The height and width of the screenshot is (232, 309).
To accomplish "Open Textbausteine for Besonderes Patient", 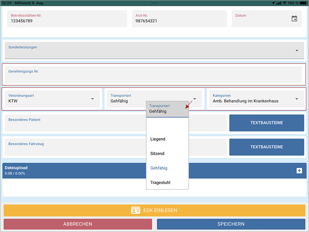I will 267,123.
